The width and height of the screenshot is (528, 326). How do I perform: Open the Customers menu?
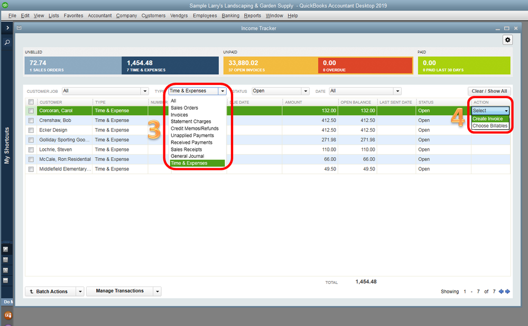click(x=153, y=16)
